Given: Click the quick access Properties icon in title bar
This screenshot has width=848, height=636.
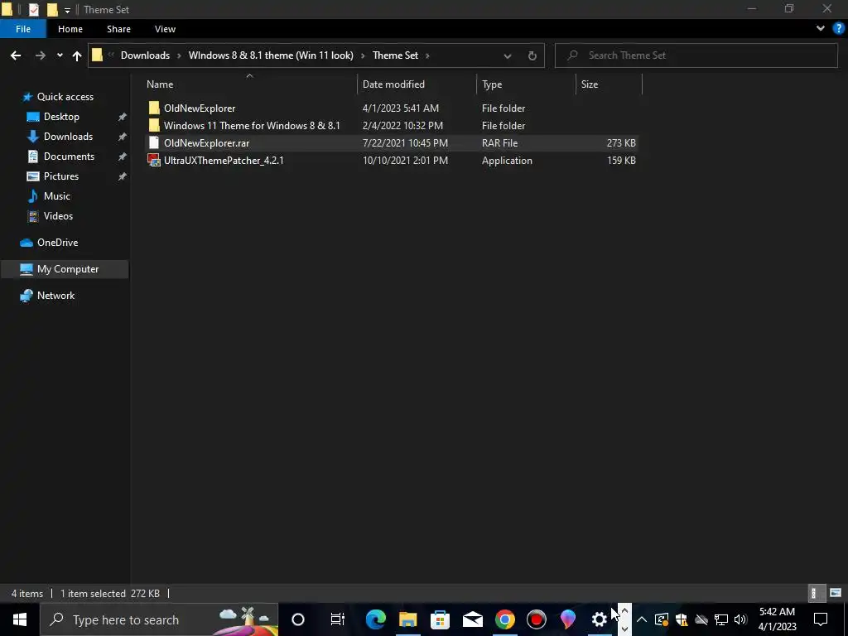Looking at the screenshot, I should pos(33,9).
